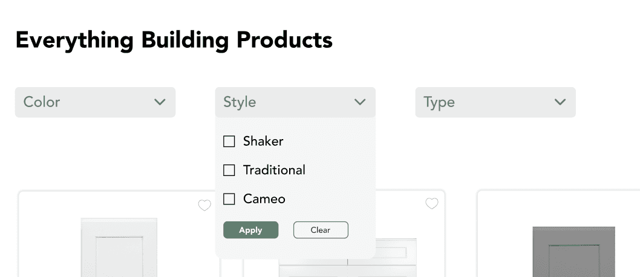Collapse Style menu using its chevron arrow

coord(359,102)
